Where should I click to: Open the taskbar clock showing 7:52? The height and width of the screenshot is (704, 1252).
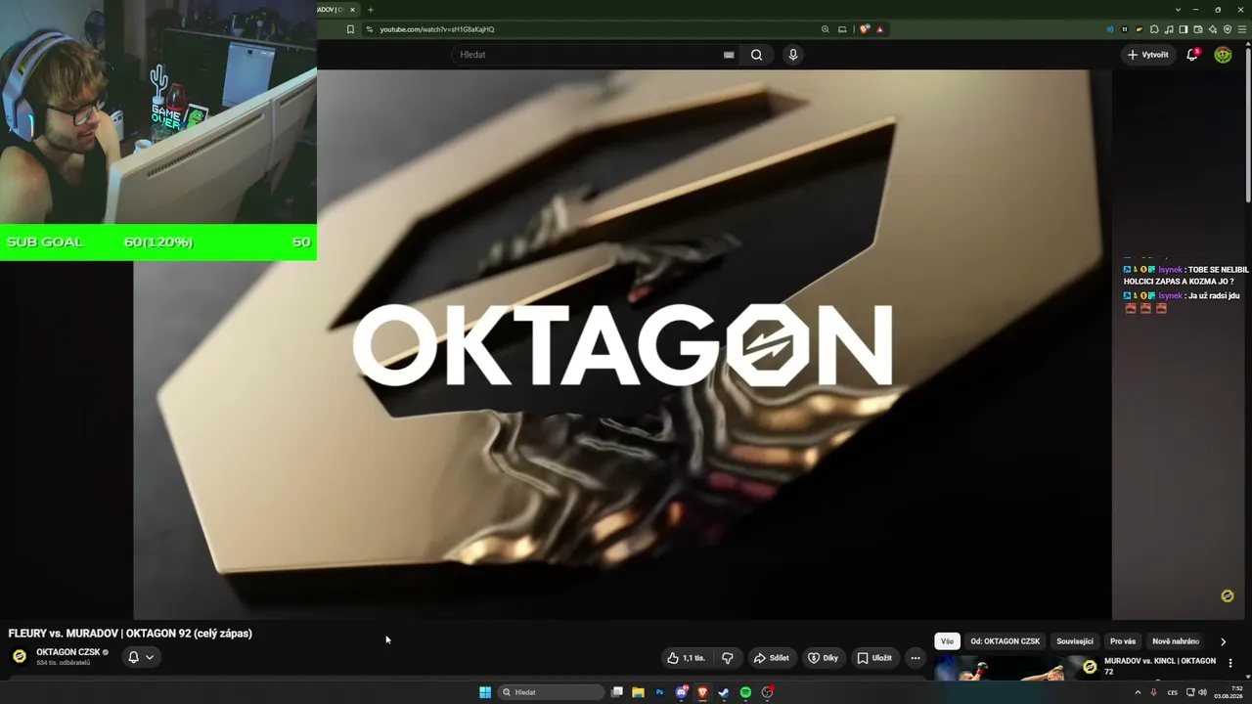click(x=1230, y=692)
